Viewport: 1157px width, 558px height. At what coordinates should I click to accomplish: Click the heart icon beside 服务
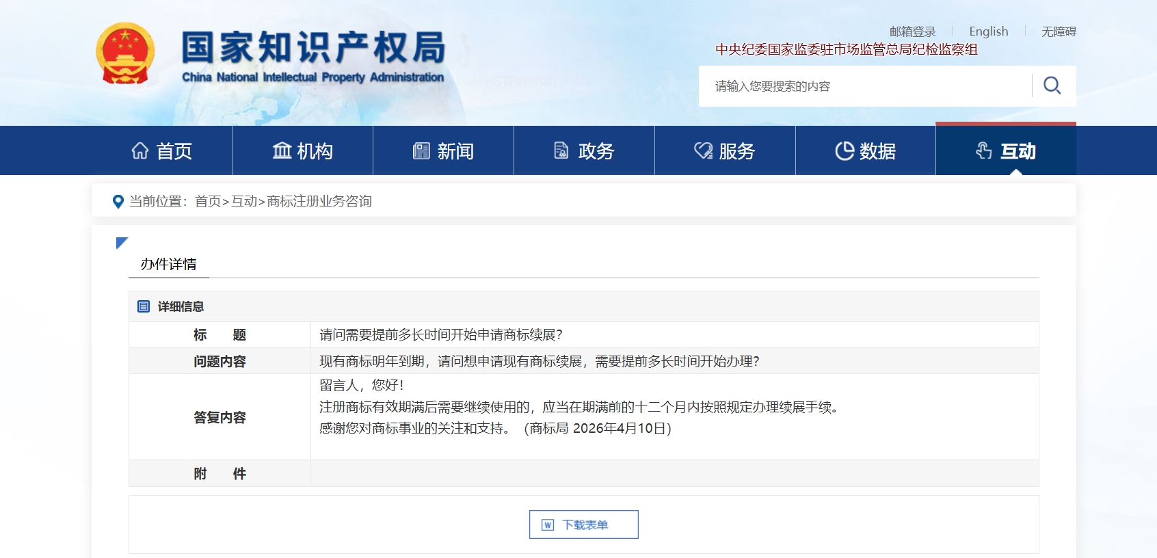click(x=703, y=151)
